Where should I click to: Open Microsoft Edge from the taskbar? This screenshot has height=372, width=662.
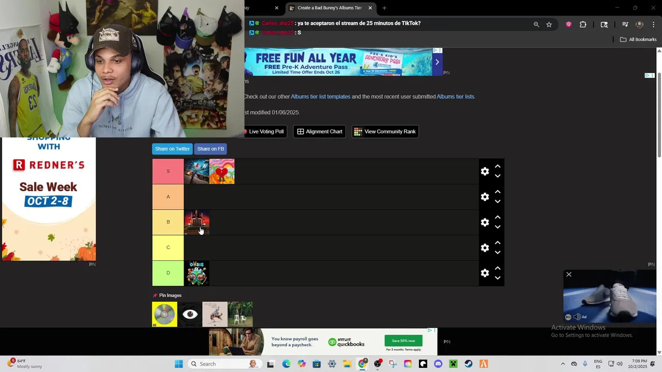[287, 364]
